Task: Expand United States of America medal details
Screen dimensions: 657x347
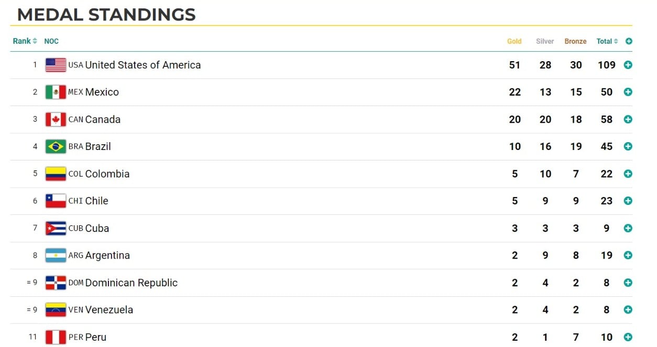Action: click(628, 65)
